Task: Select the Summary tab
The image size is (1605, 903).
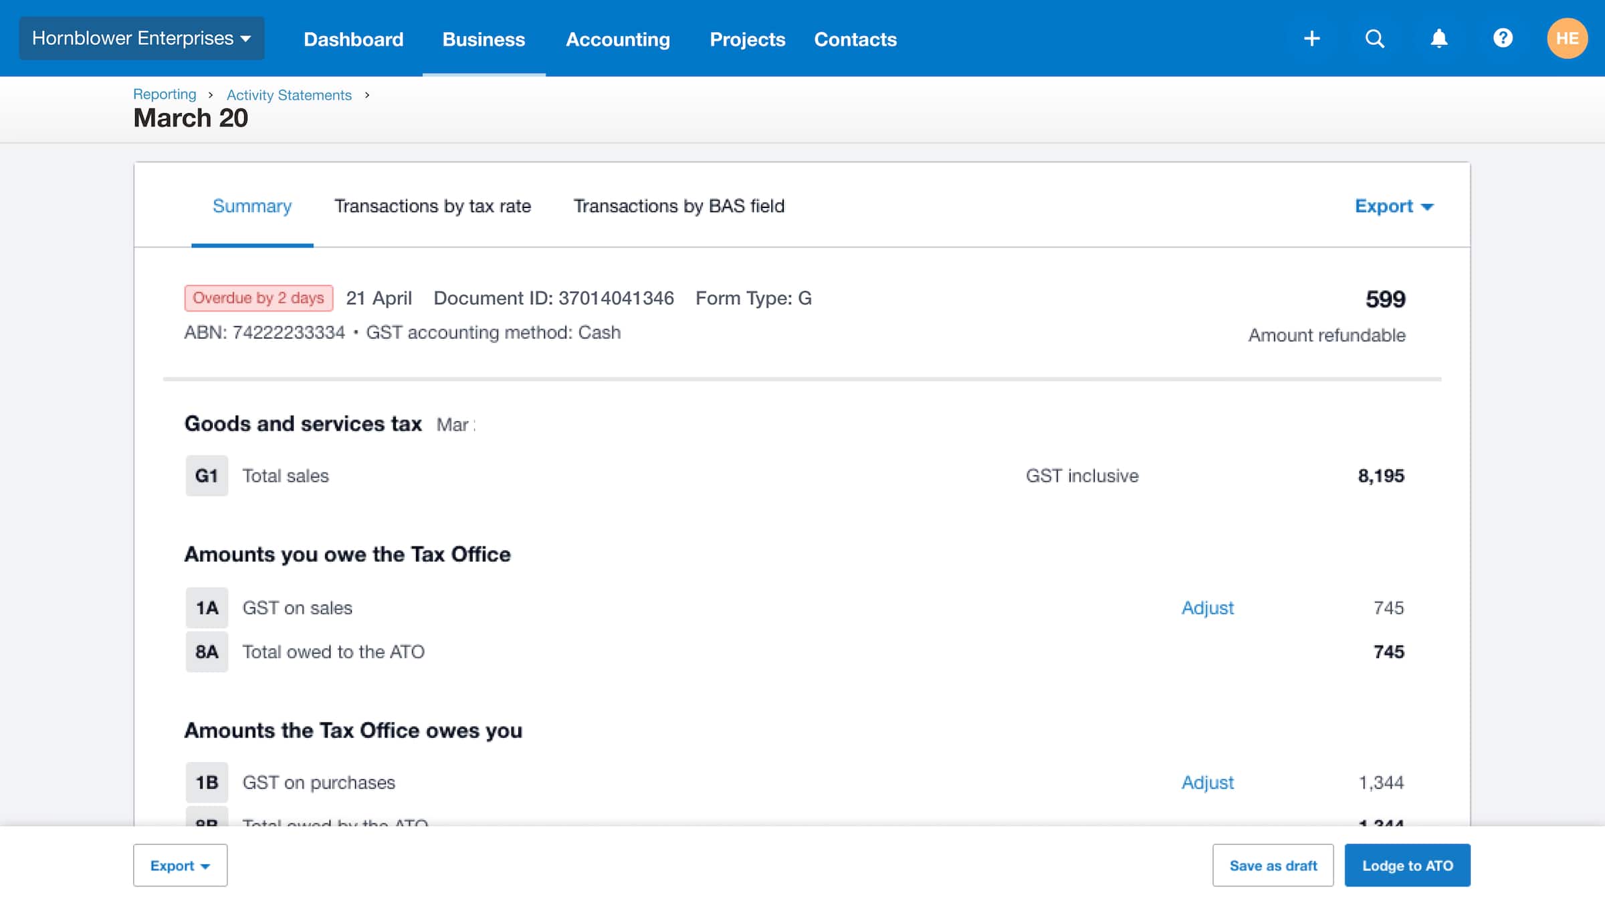Action: [x=252, y=206]
